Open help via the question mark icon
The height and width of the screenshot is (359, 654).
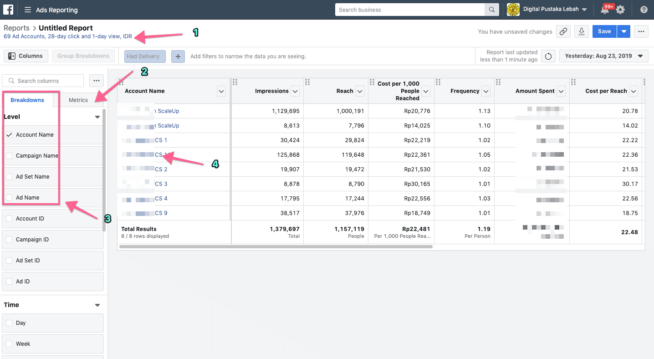pyautogui.click(x=644, y=10)
